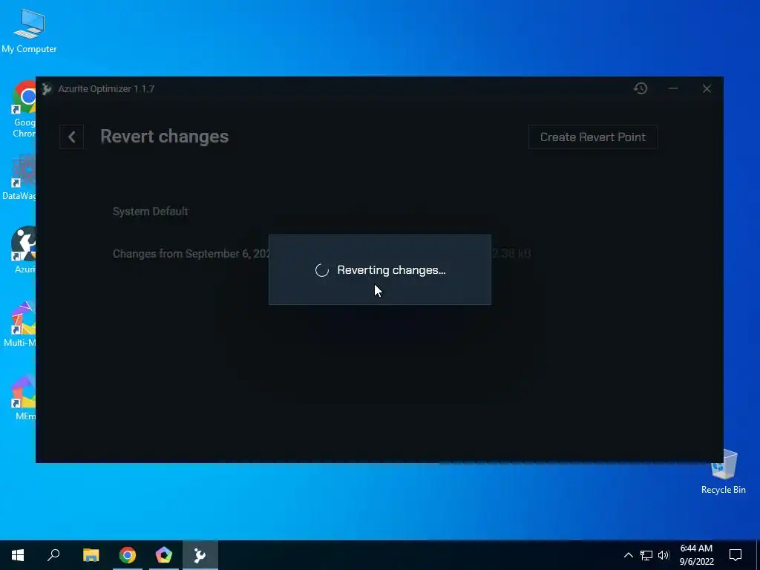Open the revert history clock icon

pos(641,89)
